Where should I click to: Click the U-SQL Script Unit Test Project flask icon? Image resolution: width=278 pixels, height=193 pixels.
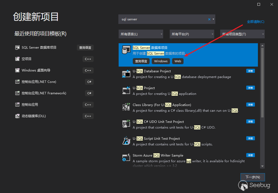click(x=126, y=141)
